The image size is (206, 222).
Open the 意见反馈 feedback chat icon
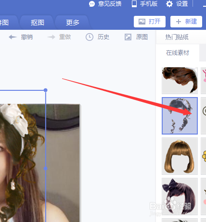point(92,4)
